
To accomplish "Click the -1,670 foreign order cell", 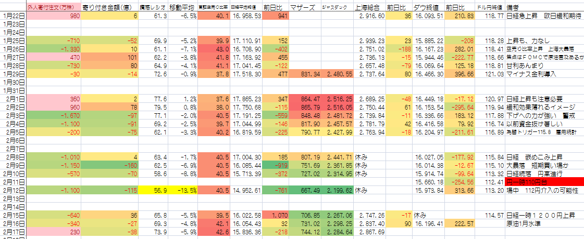I will (51, 116).
